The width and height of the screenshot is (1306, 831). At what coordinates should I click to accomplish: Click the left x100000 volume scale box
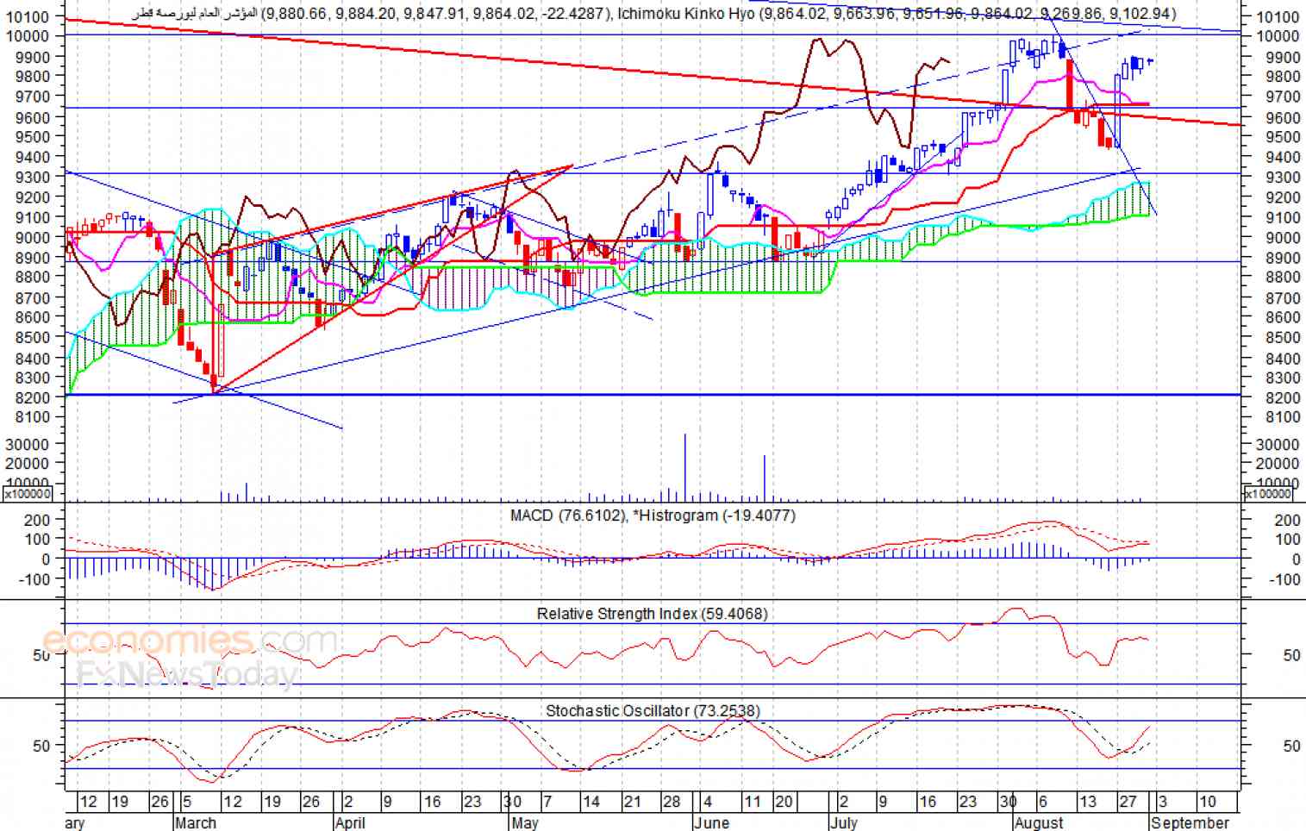[x=28, y=494]
